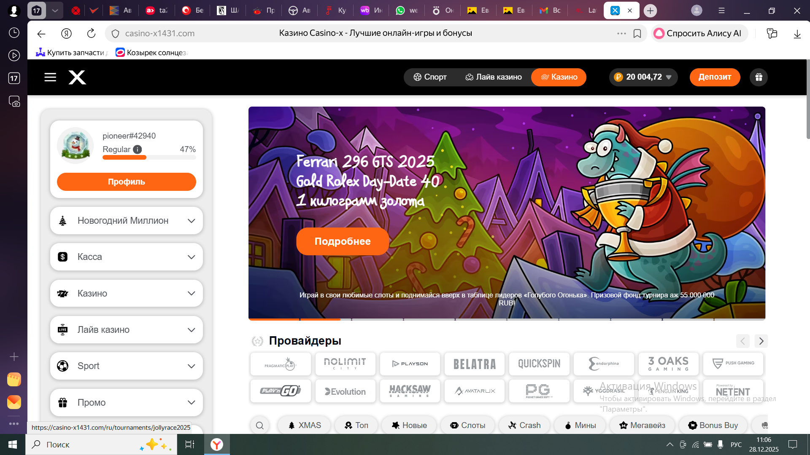810x455 pixels.
Task: Switch to the Спорт tab
Action: pos(430,77)
